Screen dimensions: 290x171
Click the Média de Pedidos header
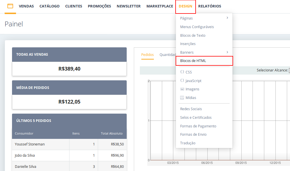[69, 88]
